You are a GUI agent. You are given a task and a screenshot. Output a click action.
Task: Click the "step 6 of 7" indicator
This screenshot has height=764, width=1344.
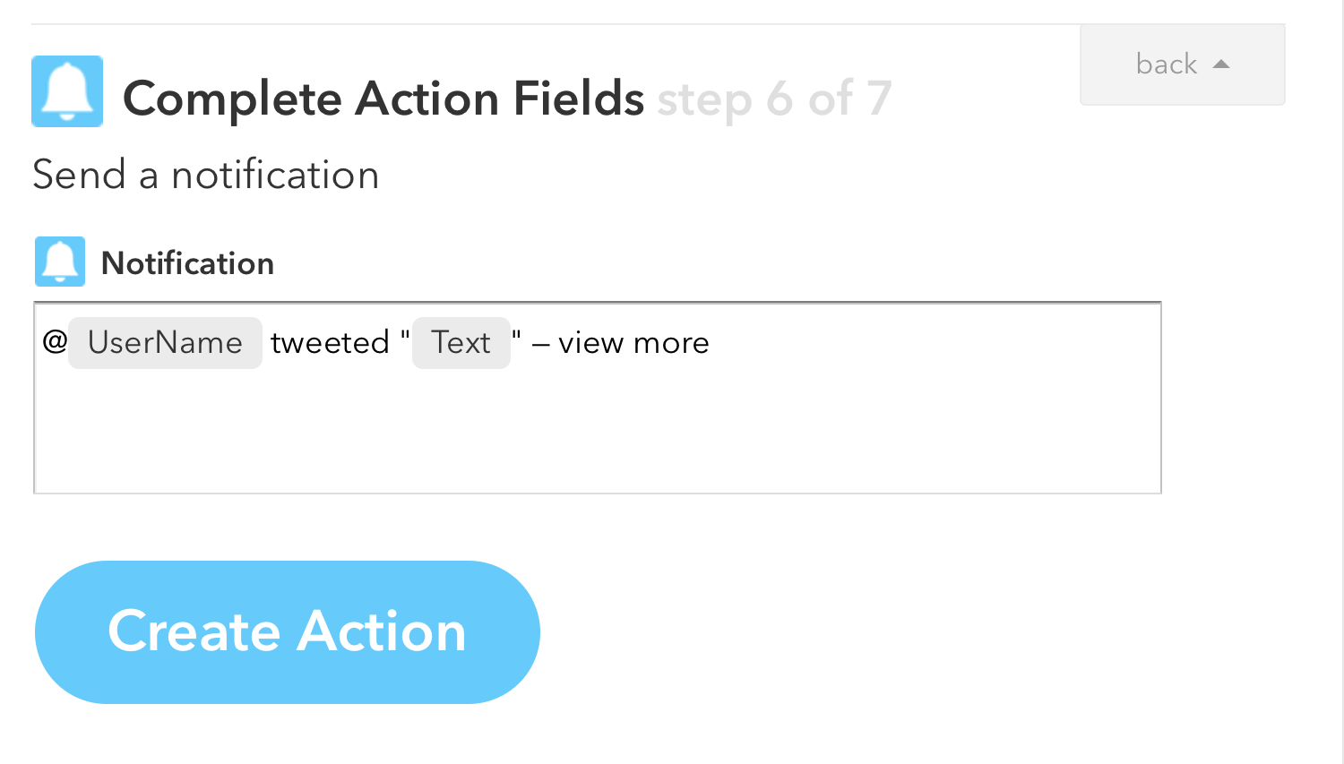click(x=774, y=99)
